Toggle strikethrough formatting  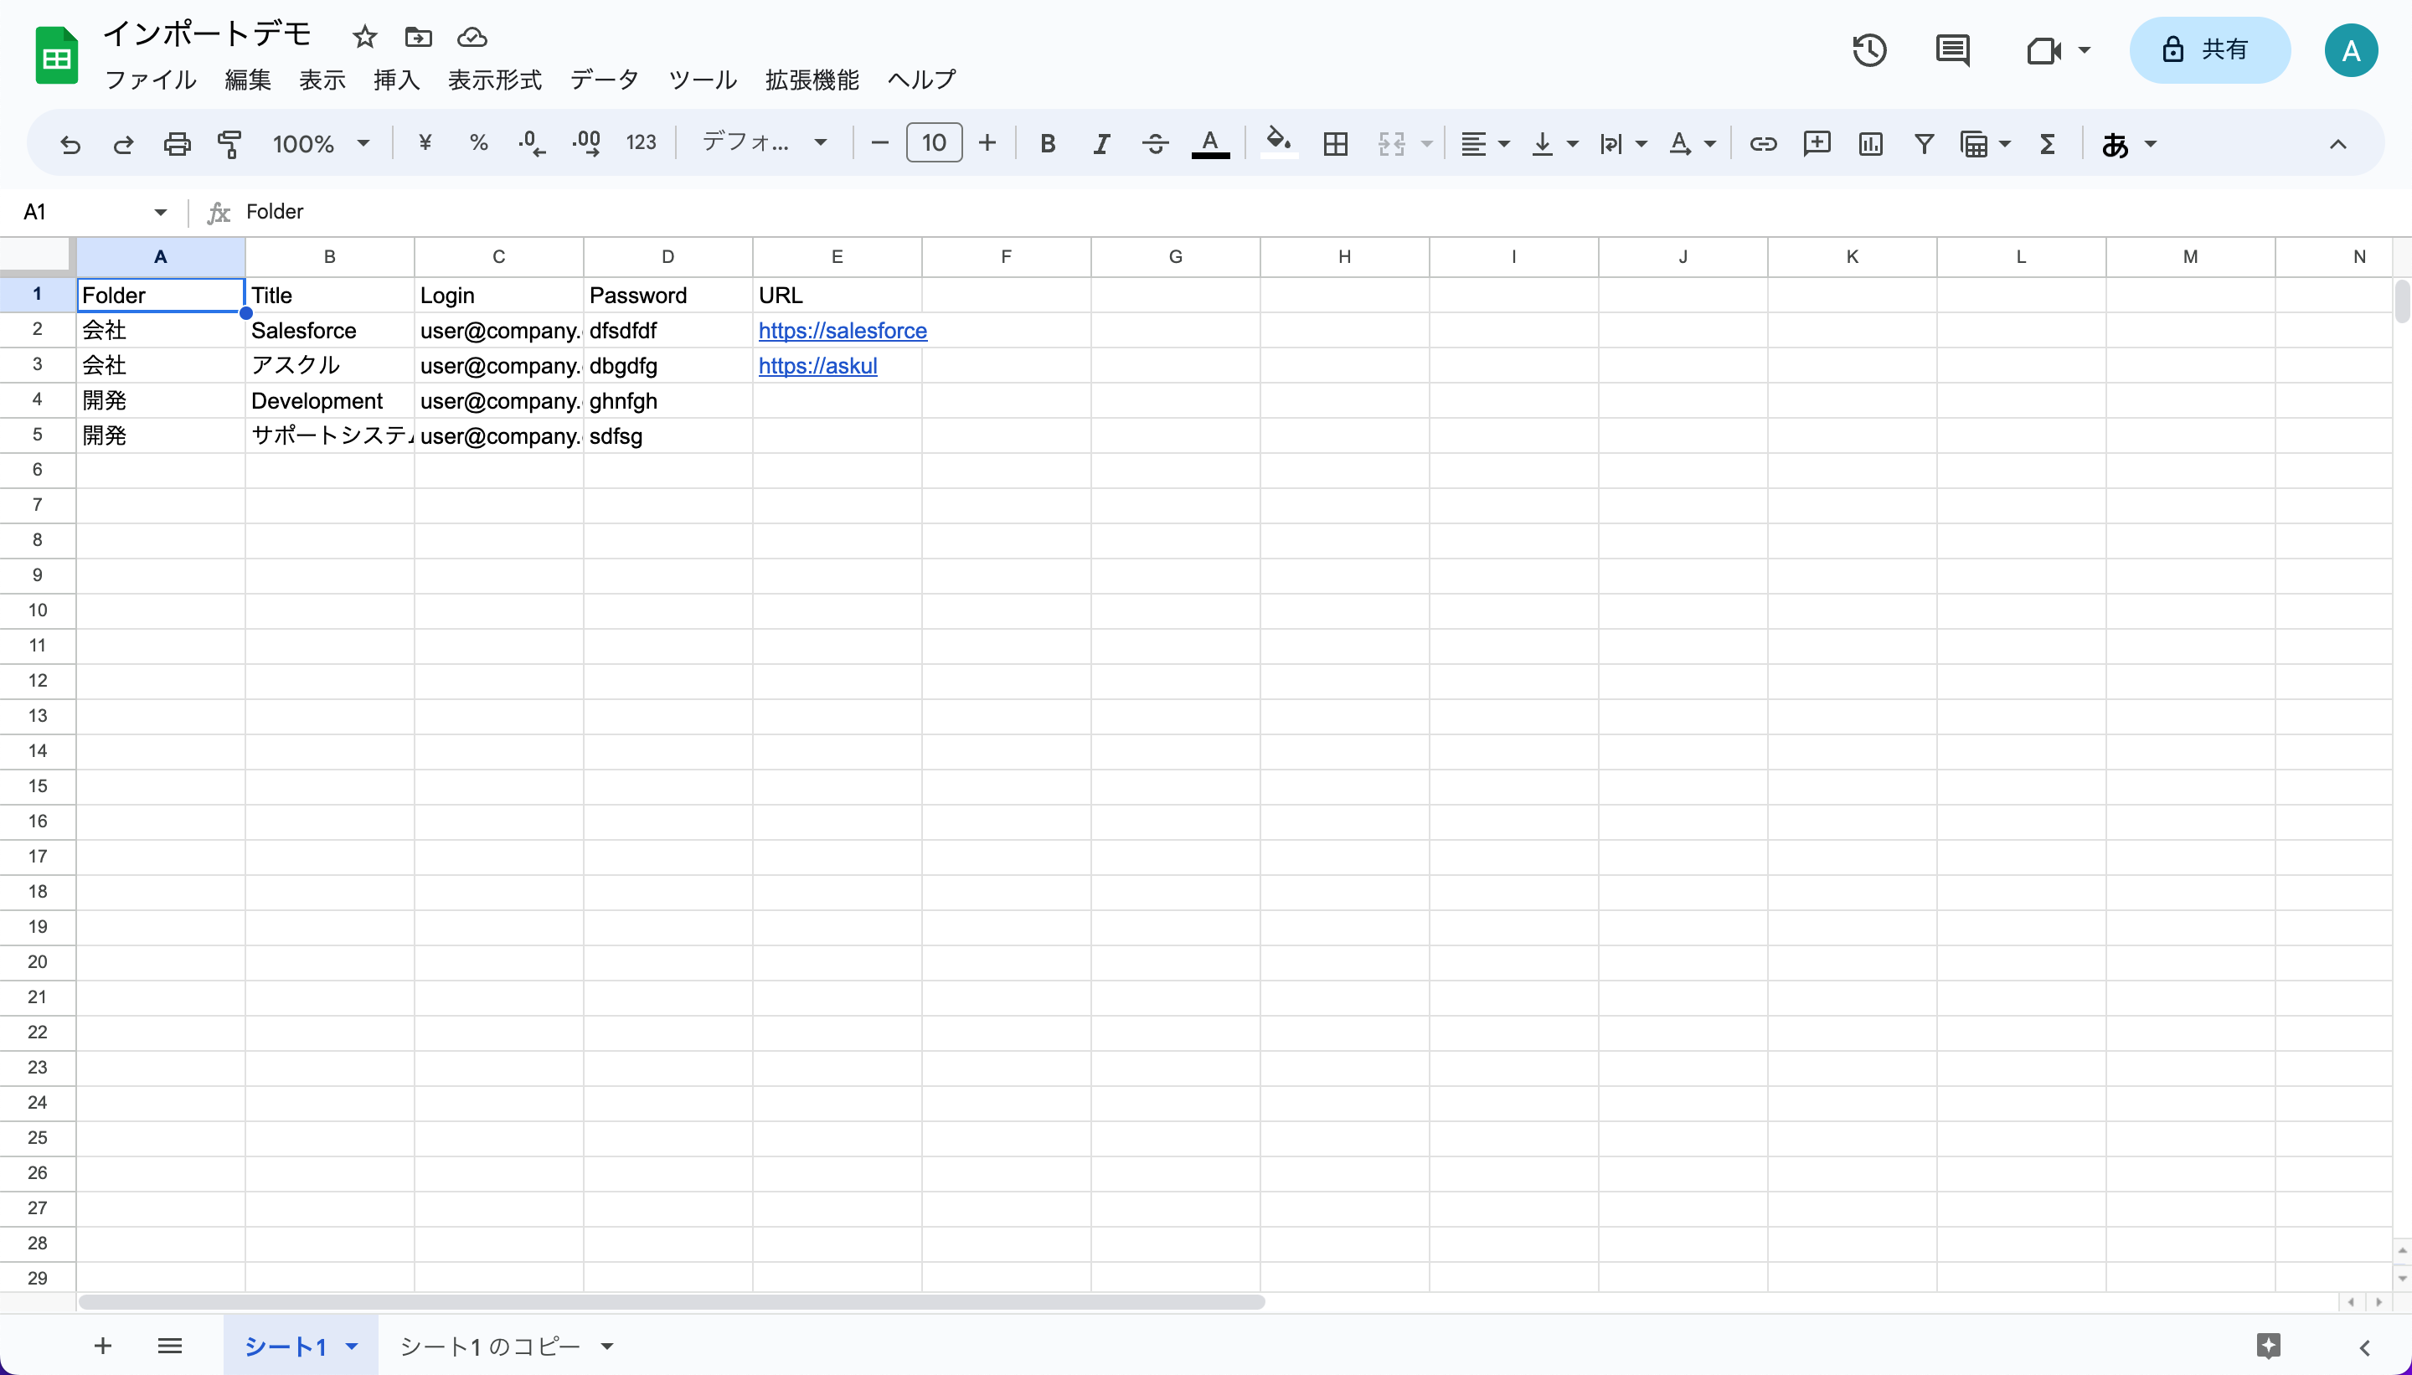coord(1155,143)
